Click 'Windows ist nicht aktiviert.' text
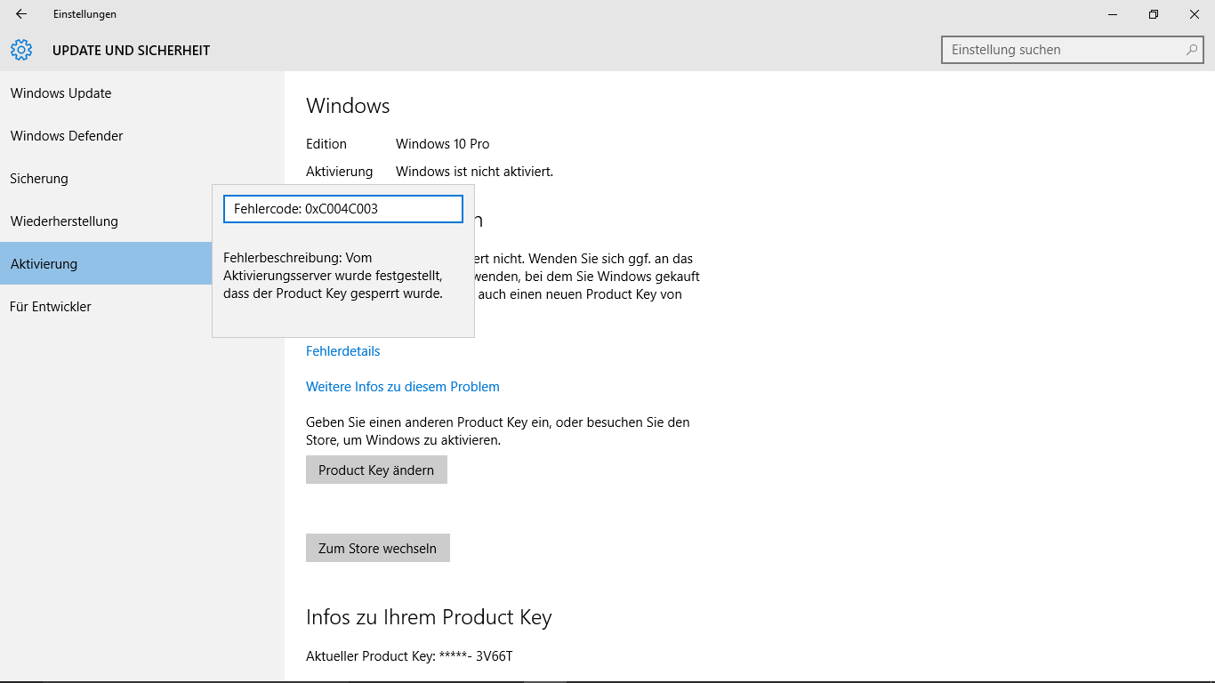Viewport: 1215px width, 683px height. [474, 171]
